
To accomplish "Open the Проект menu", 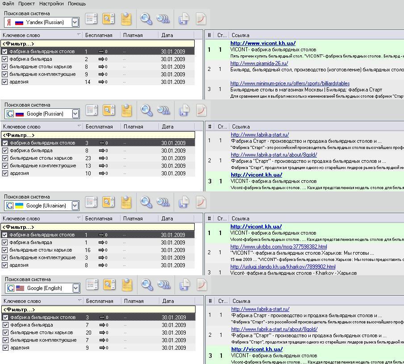I will click(x=26, y=4).
